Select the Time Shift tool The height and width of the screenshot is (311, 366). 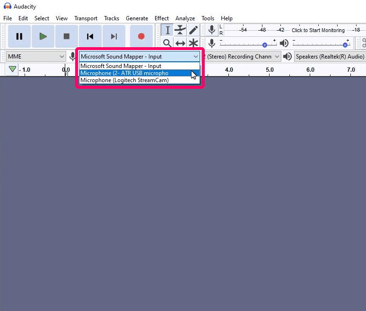180,43
